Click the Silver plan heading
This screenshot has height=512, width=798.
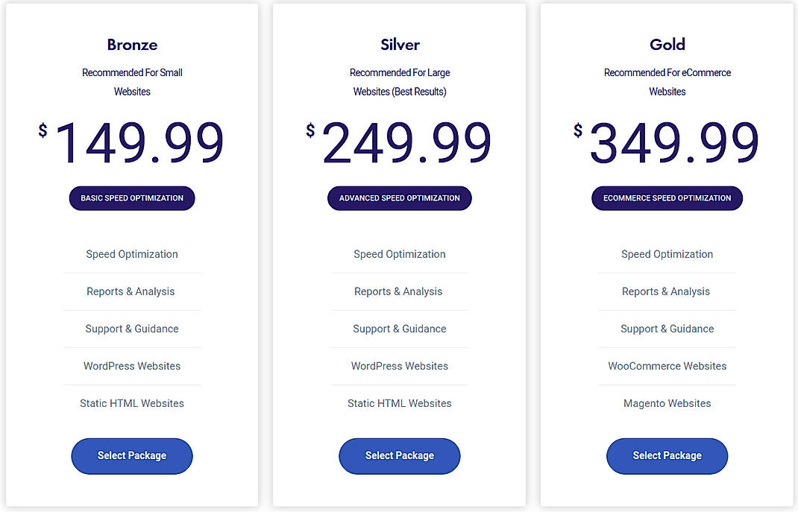pos(400,45)
